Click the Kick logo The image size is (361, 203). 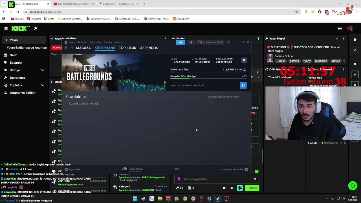pos(21,28)
